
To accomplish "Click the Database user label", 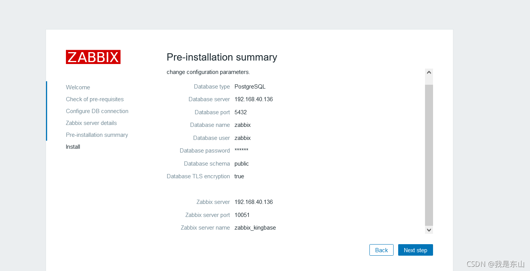I will tap(212, 138).
